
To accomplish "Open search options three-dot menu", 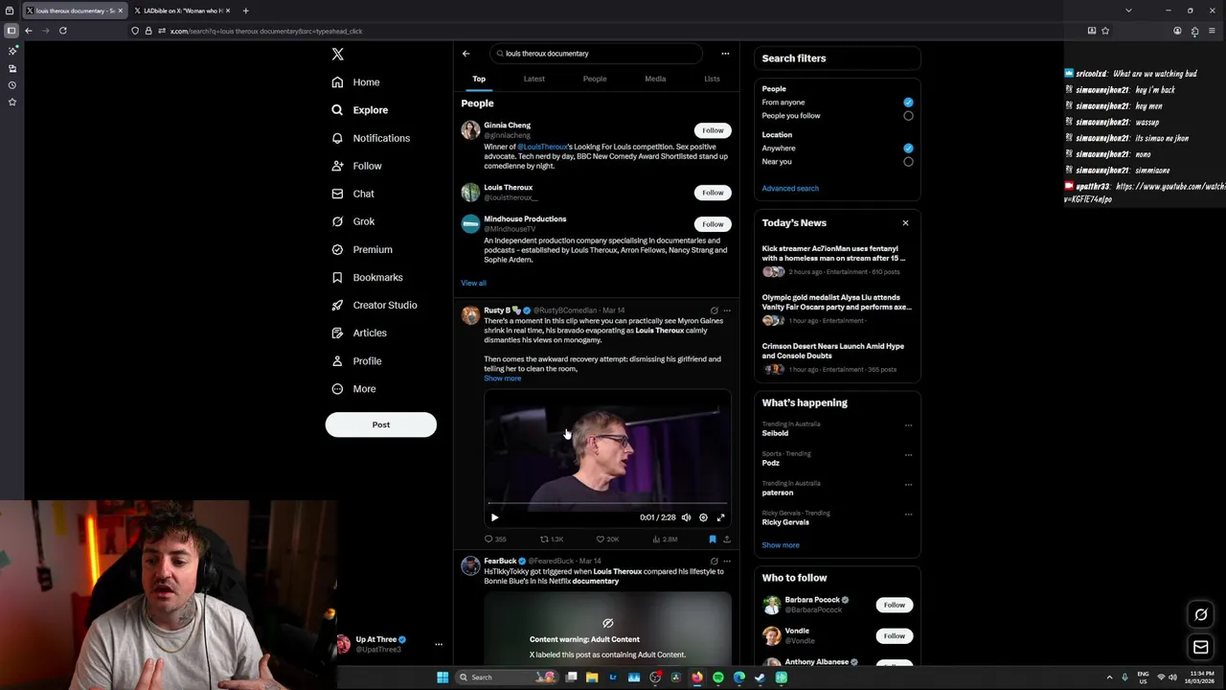I will [725, 54].
